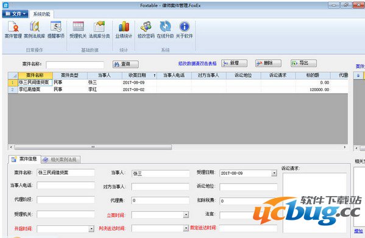Click 在线升级 refresh icon
This screenshot has height=238, width=365.
coord(165,30)
